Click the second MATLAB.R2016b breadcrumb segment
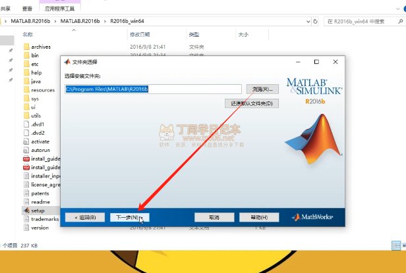This screenshot has width=406, height=273. tap(80, 21)
